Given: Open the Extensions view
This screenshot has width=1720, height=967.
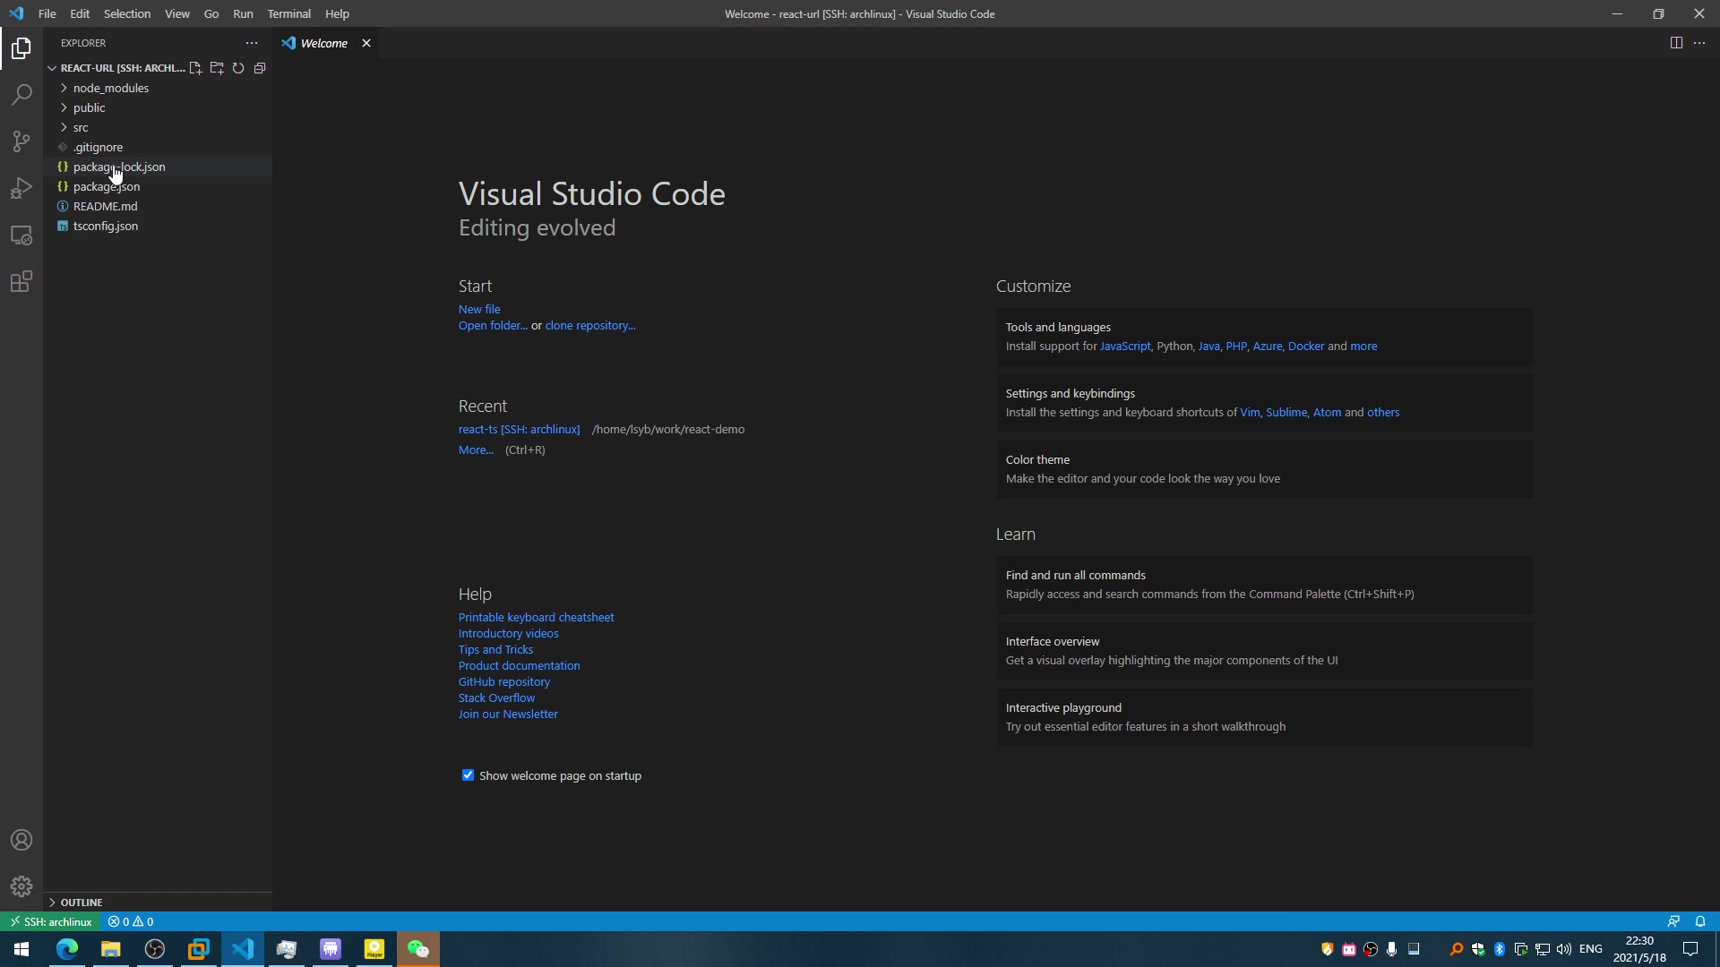Looking at the screenshot, I should point(21,282).
